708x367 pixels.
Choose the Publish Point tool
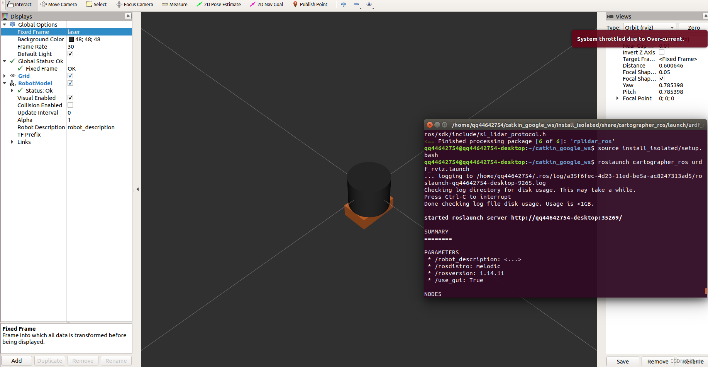310,5
